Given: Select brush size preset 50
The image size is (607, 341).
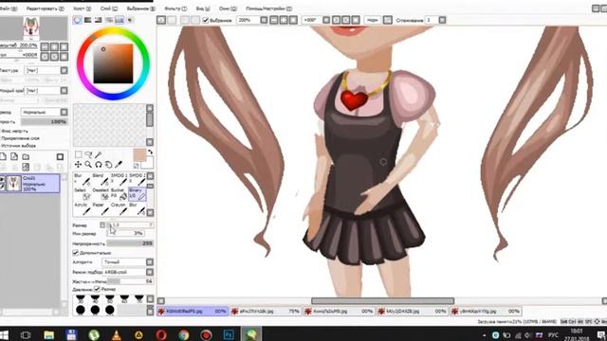Looking at the screenshot, I should point(110,299).
